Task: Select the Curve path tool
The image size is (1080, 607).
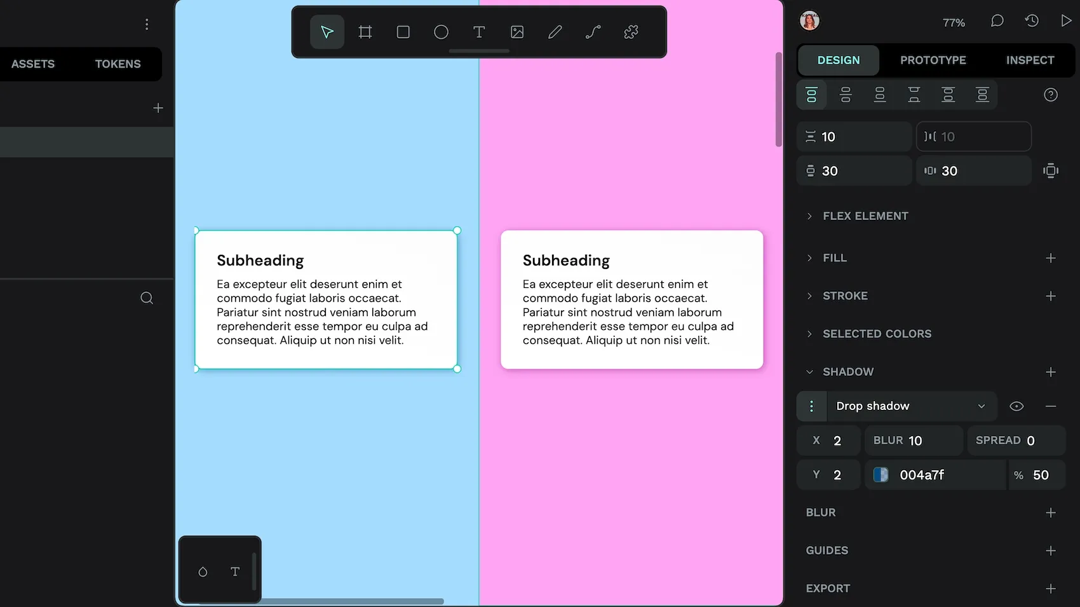Action: [593, 32]
